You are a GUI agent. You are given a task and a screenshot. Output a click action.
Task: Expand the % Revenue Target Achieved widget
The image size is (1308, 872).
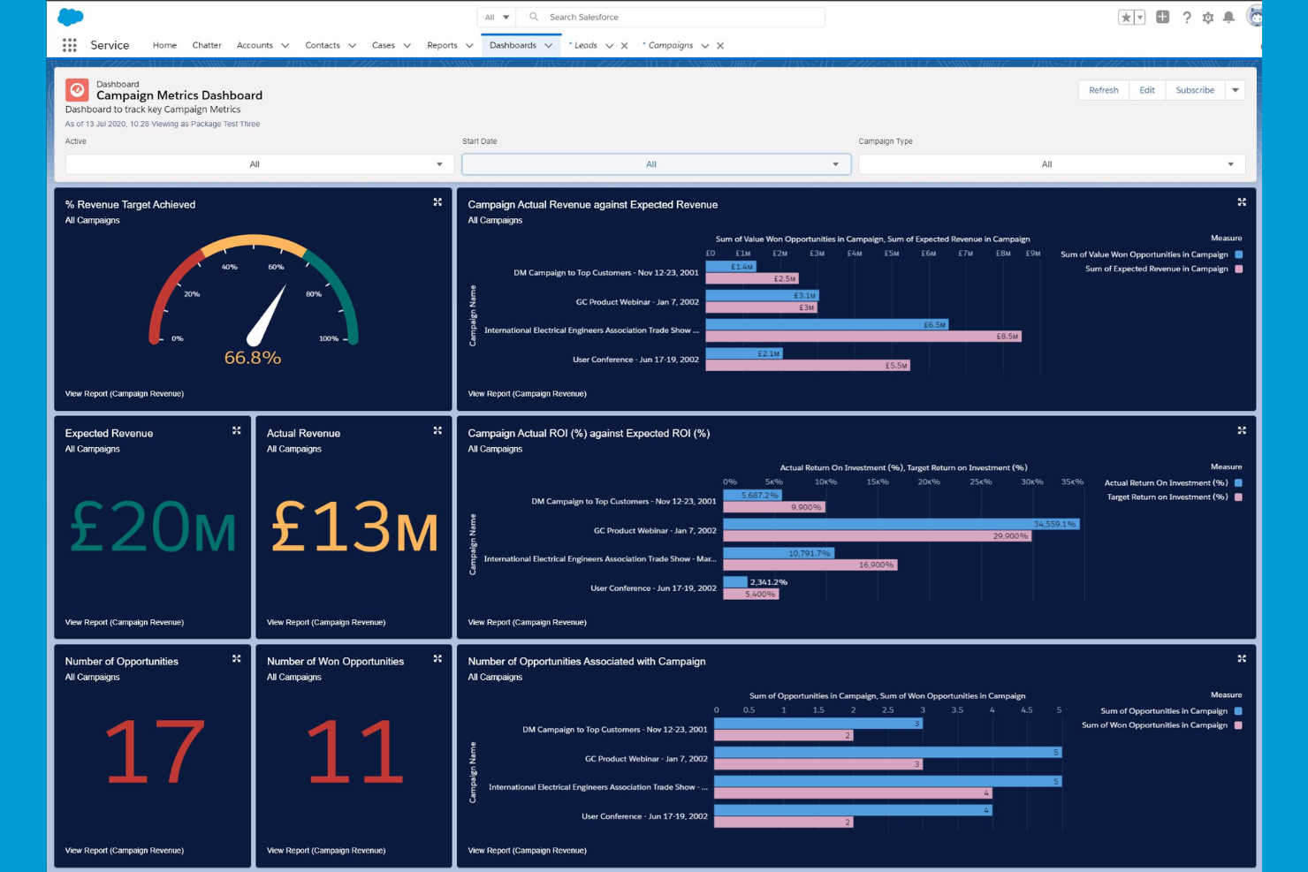pos(437,202)
